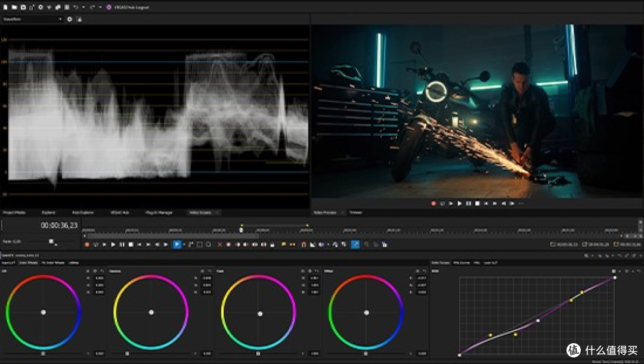Click the timeline playhead cursor marker
644x364 pixels.
[x=241, y=230]
